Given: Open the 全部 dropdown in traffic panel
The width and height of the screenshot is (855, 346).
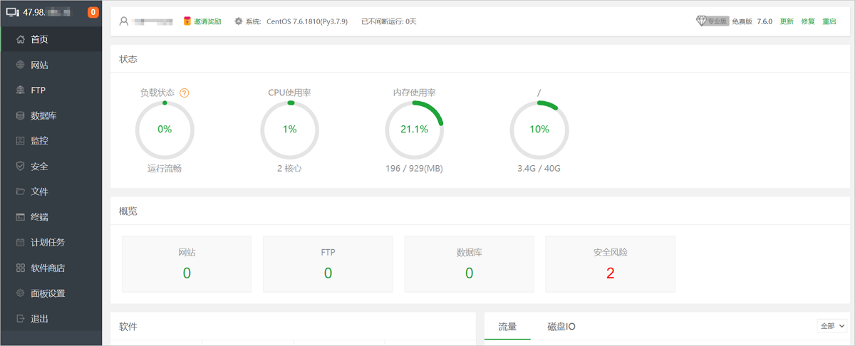Looking at the screenshot, I should (831, 325).
